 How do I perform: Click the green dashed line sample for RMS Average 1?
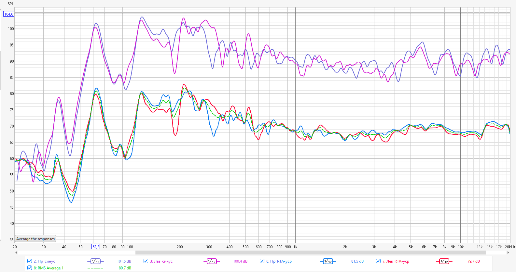point(95,268)
